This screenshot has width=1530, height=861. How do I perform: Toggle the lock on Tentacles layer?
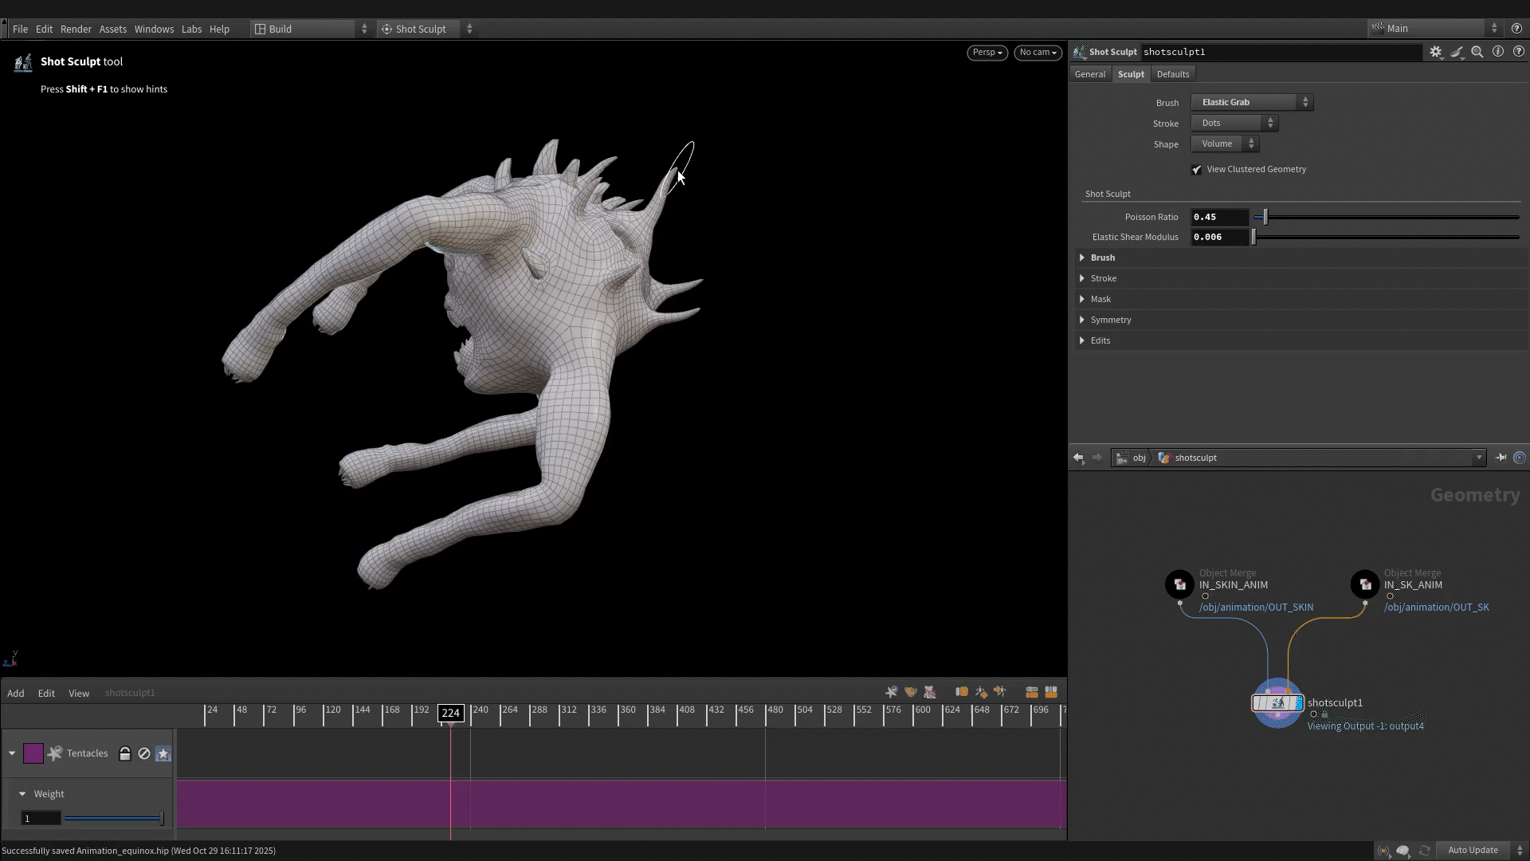125,753
